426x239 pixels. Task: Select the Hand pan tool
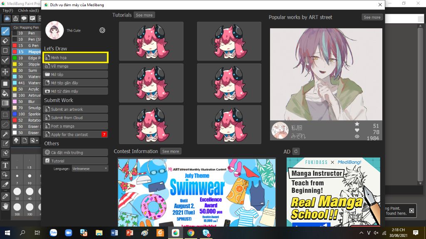[5, 206]
